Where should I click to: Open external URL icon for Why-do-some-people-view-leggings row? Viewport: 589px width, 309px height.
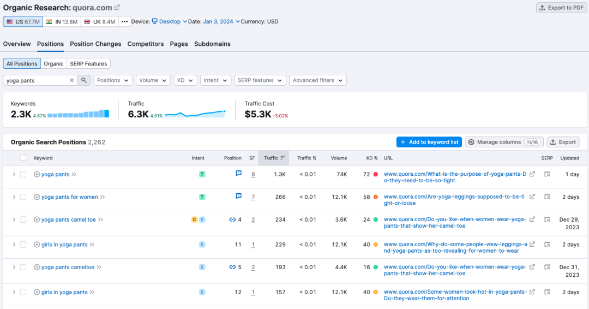pyautogui.click(x=532, y=245)
